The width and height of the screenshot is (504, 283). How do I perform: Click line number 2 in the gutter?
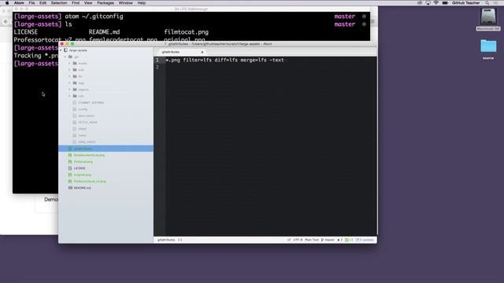tap(157, 67)
